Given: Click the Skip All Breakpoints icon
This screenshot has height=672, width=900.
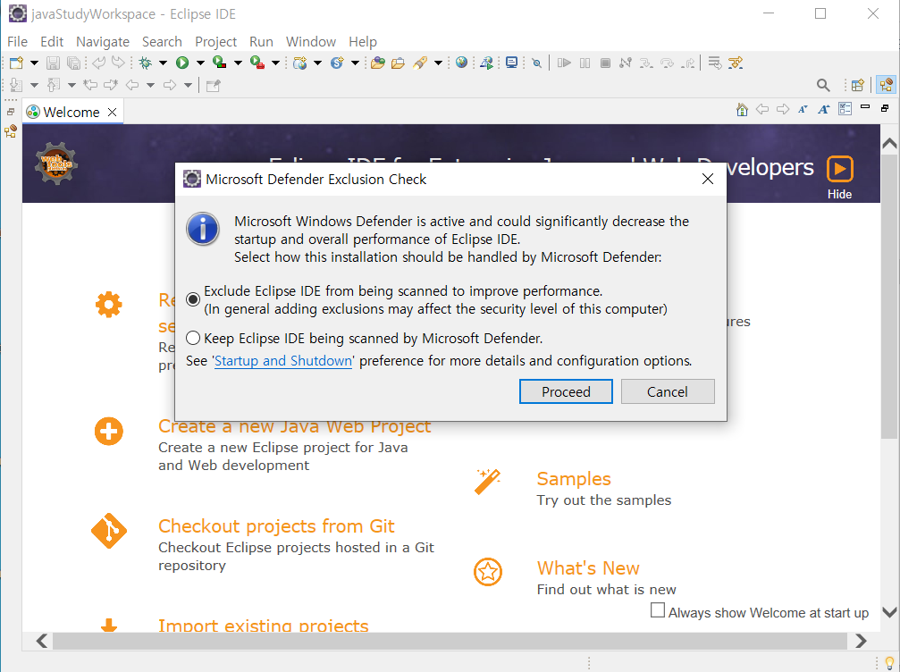Looking at the screenshot, I should (x=536, y=63).
